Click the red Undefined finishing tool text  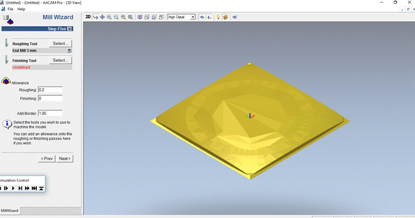pos(21,67)
